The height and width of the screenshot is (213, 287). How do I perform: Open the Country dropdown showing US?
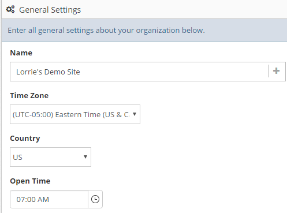50,157
